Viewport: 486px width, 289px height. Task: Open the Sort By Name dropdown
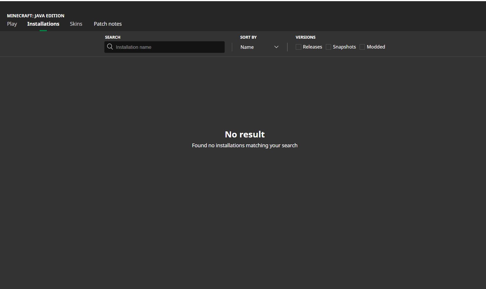259,47
